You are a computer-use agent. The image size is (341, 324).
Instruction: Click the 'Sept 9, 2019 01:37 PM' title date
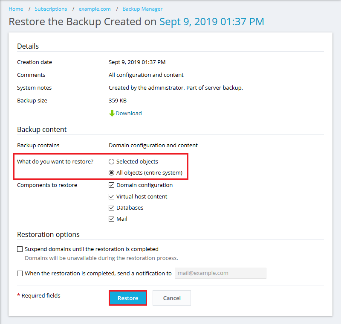(x=211, y=22)
